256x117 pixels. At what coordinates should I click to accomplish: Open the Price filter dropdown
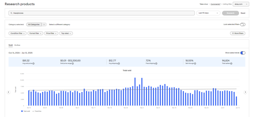[51, 33]
